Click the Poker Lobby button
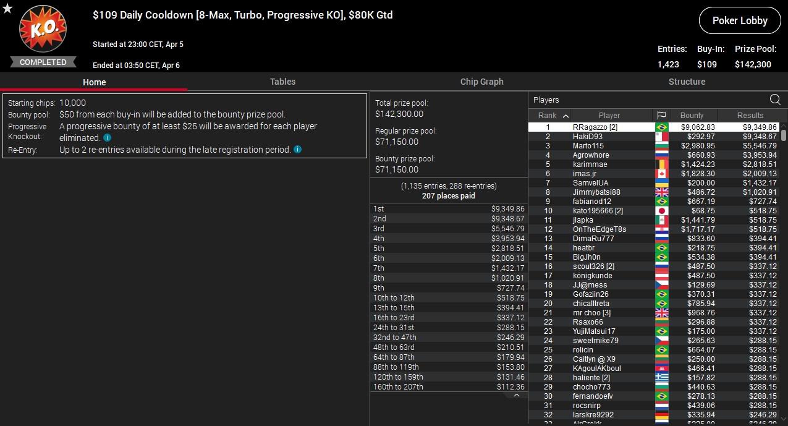 739,20
